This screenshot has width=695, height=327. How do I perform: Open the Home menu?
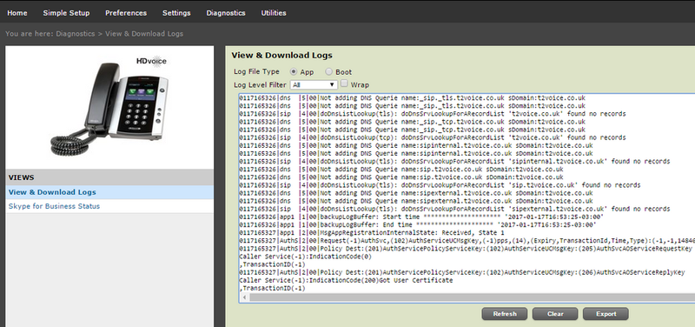pos(17,13)
